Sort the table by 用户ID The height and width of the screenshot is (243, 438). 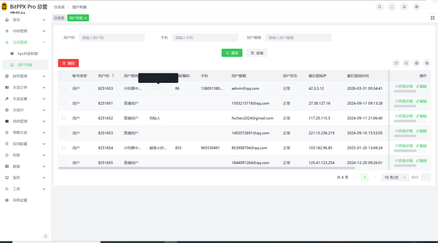[113, 76]
